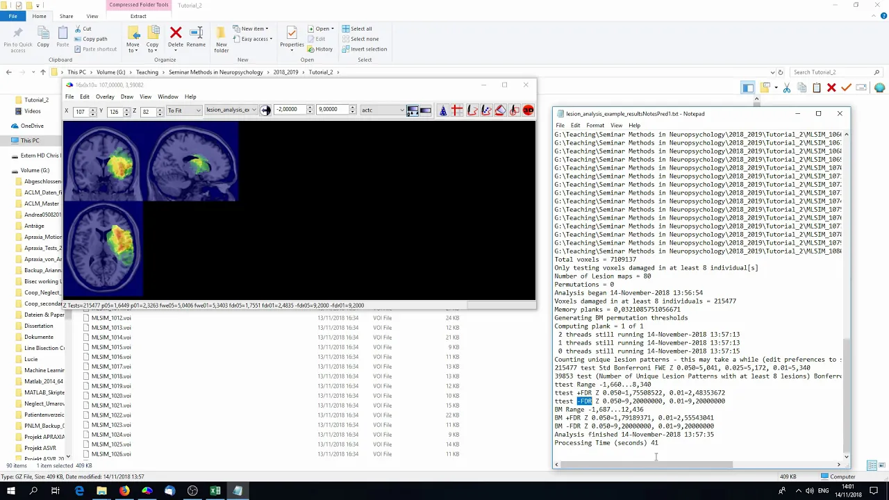Click Select none in the ribbon
889x500 pixels.
coord(360,39)
